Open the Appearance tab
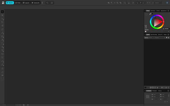The height and width of the screenshot is (106, 170). [163, 11]
